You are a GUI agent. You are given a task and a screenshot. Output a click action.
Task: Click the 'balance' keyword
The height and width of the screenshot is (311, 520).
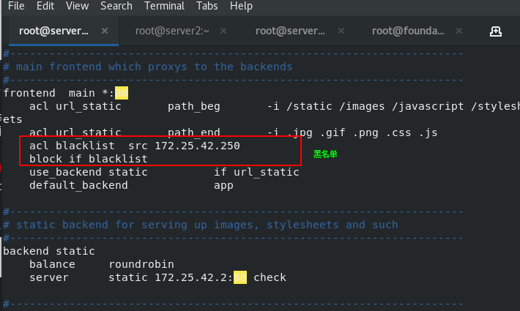(x=52, y=264)
